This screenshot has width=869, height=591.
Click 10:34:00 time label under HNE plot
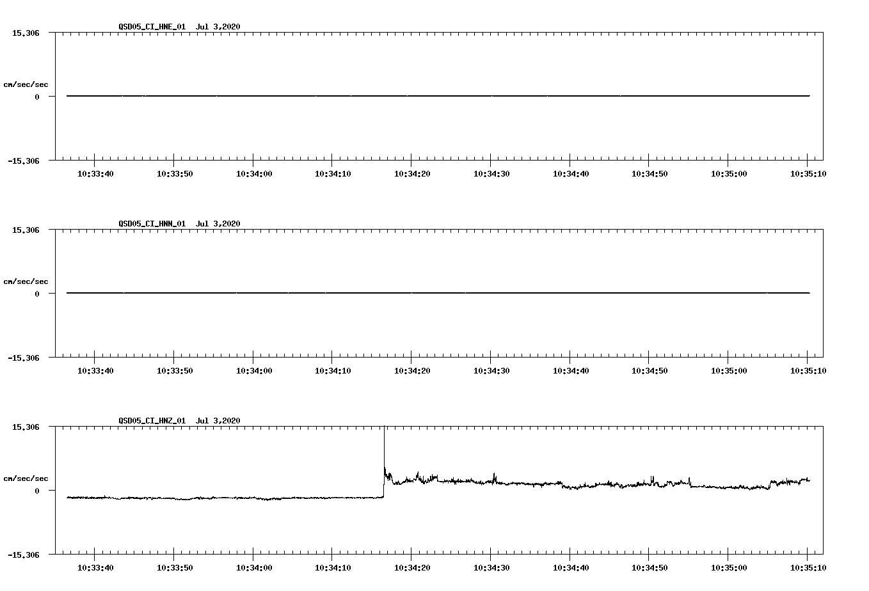point(253,174)
